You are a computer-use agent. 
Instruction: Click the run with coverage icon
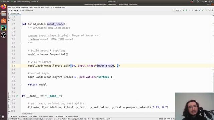pyautogui.click(x=190, y=10)
